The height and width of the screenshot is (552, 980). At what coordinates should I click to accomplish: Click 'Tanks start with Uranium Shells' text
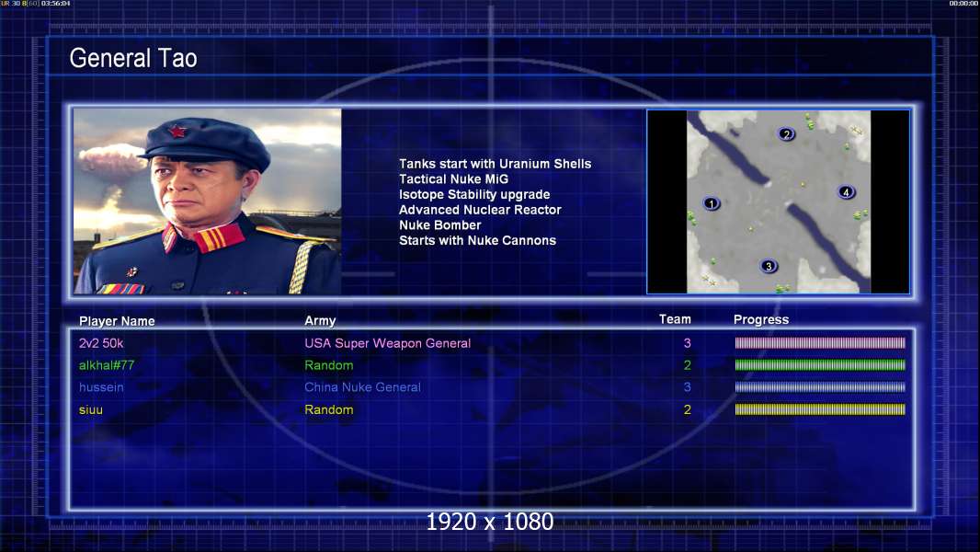pyautogui.click(x=495, y=164)
